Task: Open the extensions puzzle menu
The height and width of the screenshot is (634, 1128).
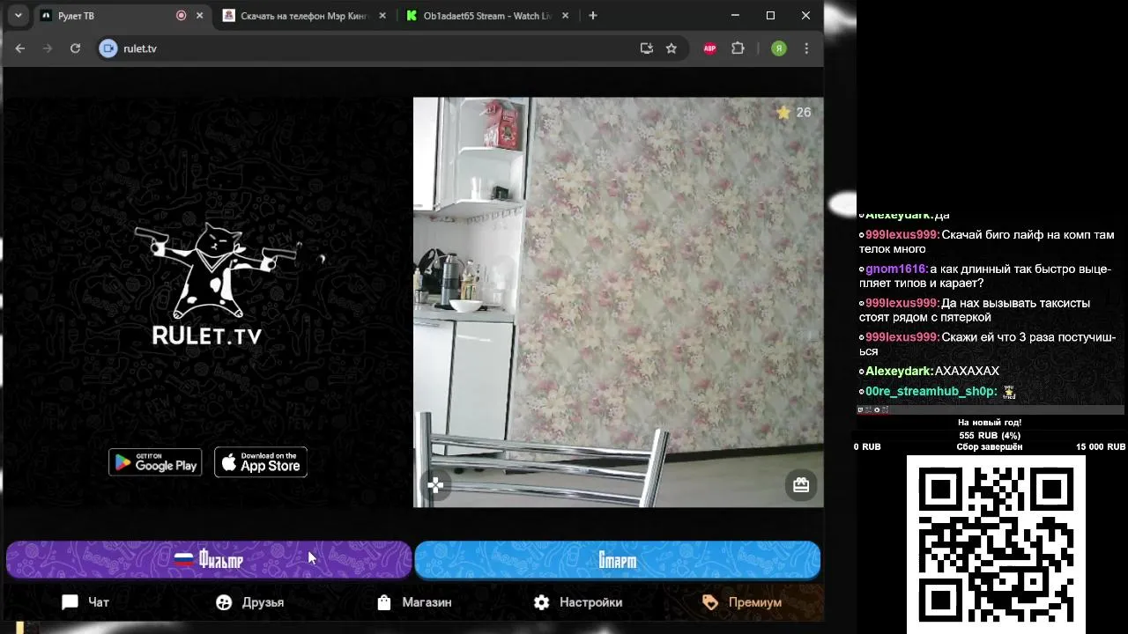Action: point(738,48)
